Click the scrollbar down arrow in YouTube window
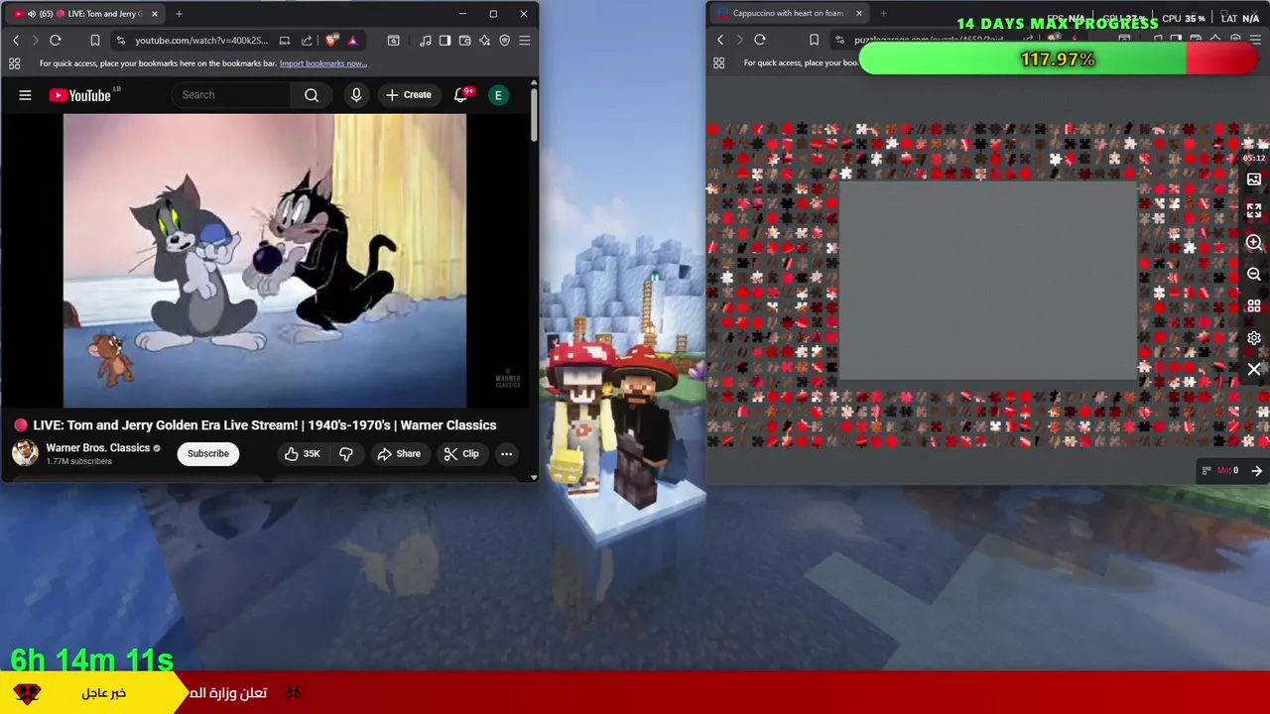The image size is (1270, 714). pyautogui.click(x=534, y=477)
